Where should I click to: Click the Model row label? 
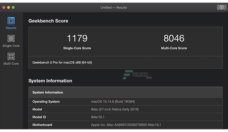(37, 109)
